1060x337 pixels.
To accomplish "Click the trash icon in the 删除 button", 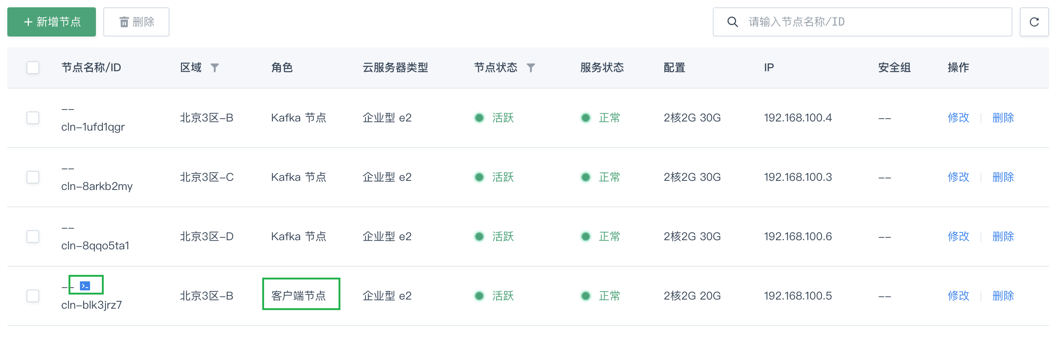I will click(x=124, y=21).
